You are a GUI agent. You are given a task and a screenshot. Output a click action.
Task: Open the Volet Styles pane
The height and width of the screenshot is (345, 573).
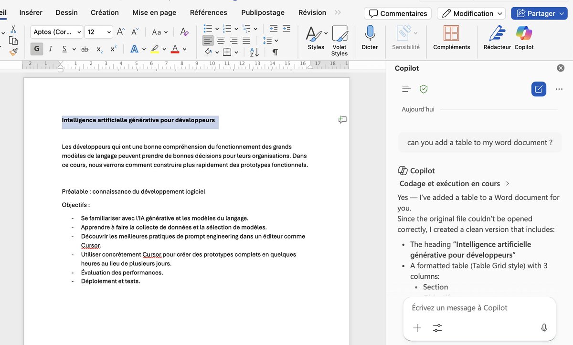[340, 41]
